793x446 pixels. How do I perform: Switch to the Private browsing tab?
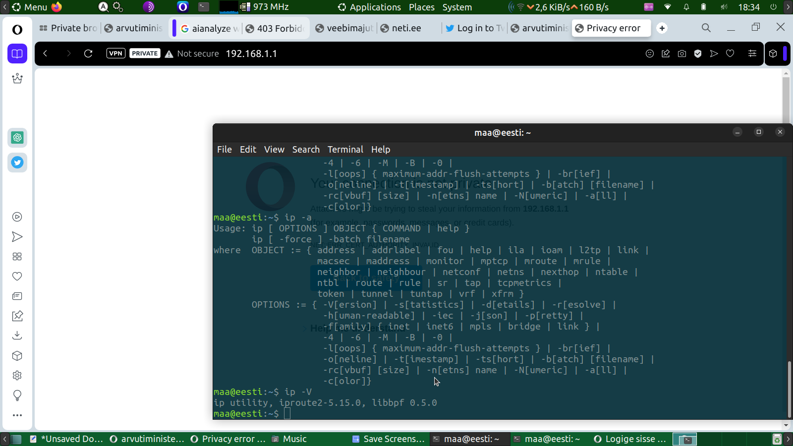click(68, 28)
